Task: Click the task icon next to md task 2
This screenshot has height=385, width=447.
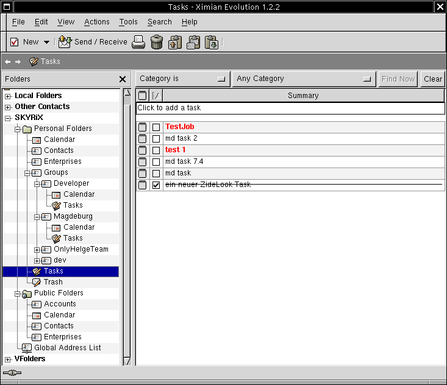Action: tap(142, 139)
